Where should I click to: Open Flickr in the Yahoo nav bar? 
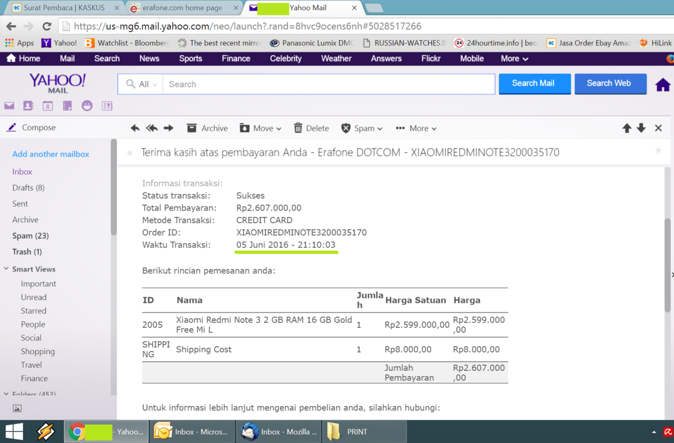click(431, 58)
